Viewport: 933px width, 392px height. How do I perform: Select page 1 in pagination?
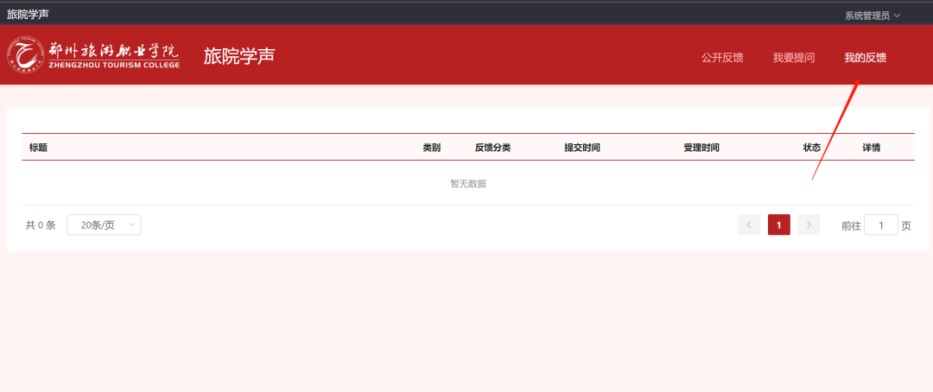click(778, 225)
